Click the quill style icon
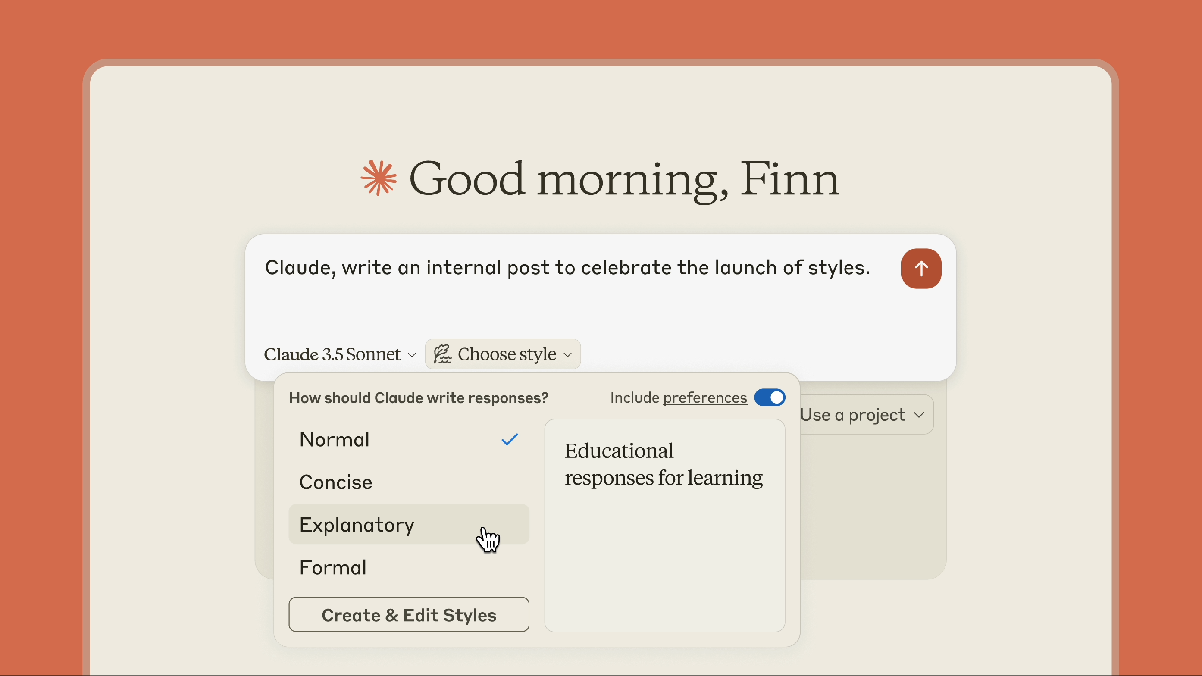The image size is (1202, 676). coord(442,354)
